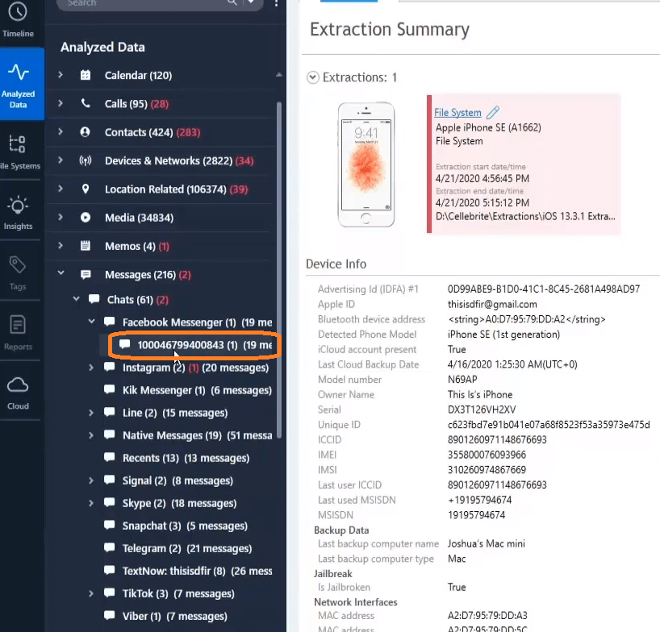The height and width of the screenshot is (632, 660).
Task: Expand the Line (2) chats node
Action: [91, 413]
